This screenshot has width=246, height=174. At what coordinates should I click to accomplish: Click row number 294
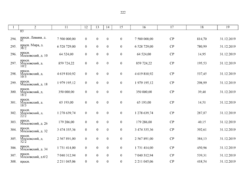(13, 39)
